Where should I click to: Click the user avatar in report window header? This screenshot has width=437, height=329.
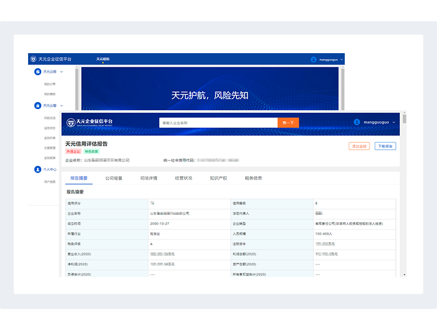click(x=357, y=122)
